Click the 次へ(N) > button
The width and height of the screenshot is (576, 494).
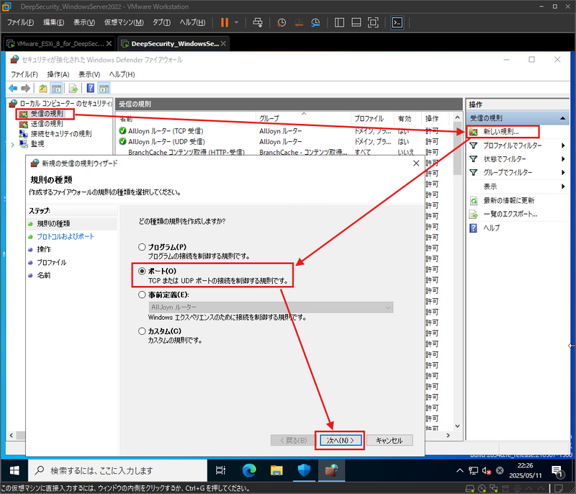click(x=340, y=440)
